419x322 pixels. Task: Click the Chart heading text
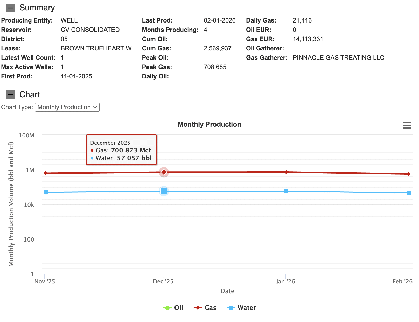[x=30, y=94]
